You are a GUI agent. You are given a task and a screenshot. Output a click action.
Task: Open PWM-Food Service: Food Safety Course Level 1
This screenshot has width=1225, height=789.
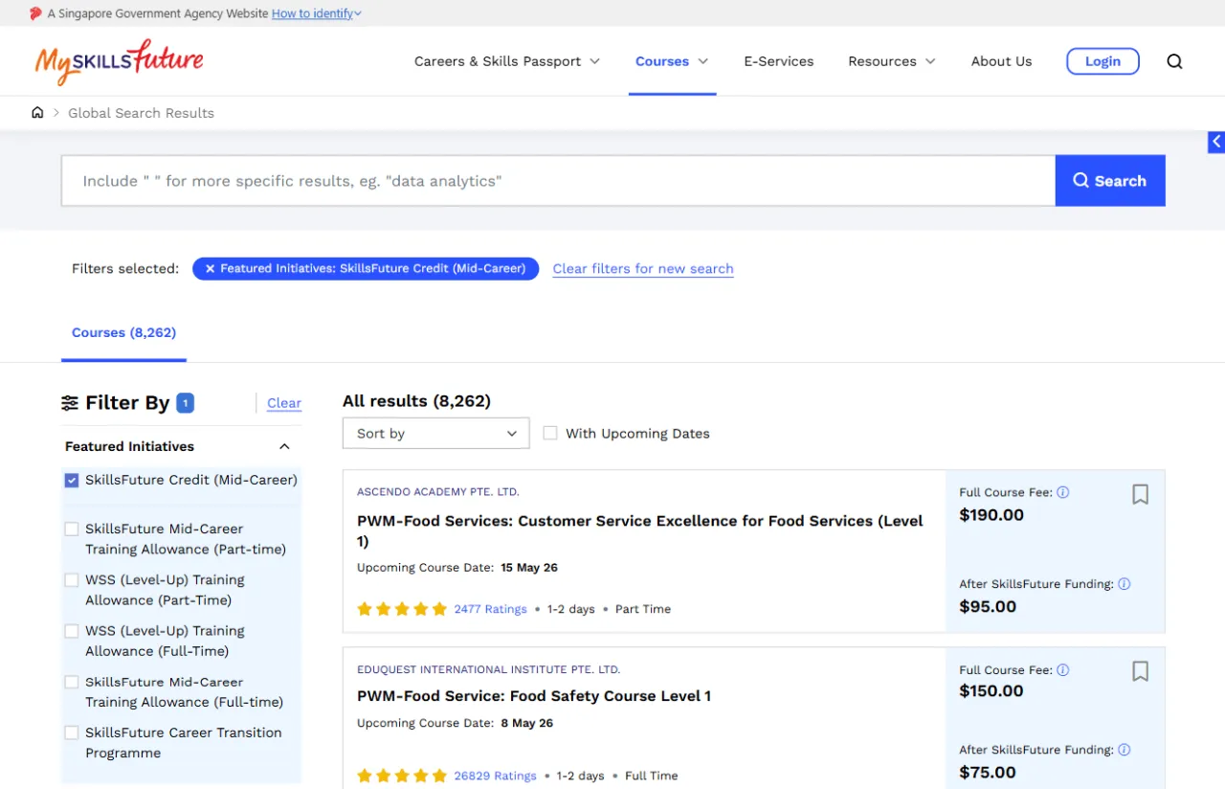tap(534, 696)
